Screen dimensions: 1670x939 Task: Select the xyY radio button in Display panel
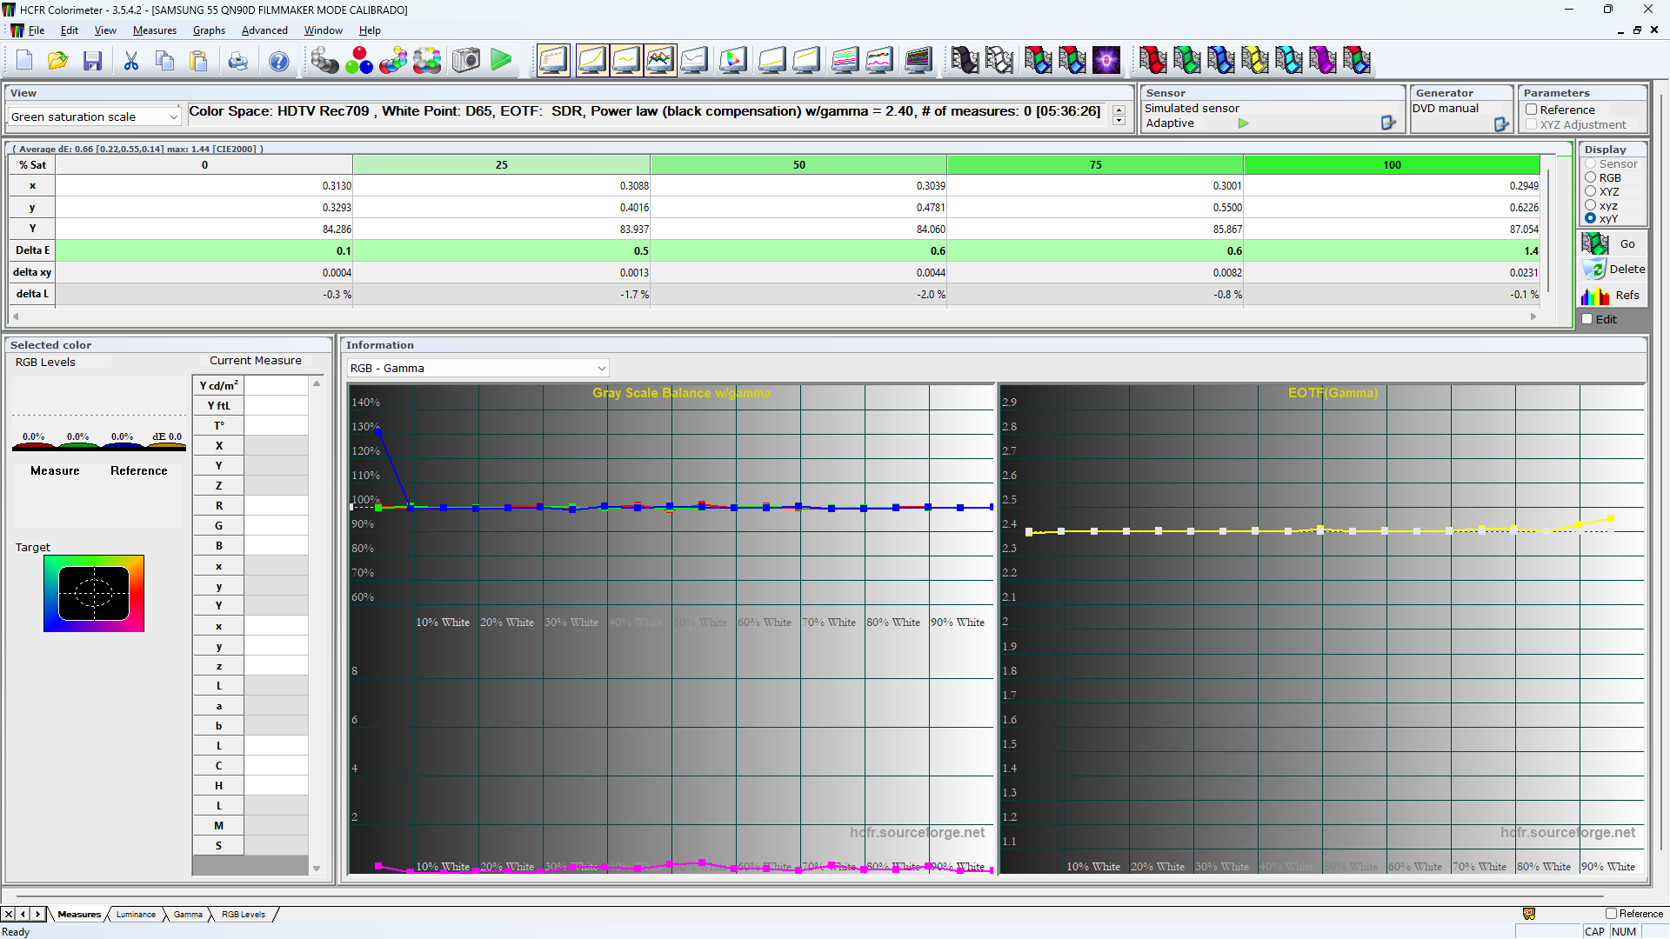click(1590, 218)
